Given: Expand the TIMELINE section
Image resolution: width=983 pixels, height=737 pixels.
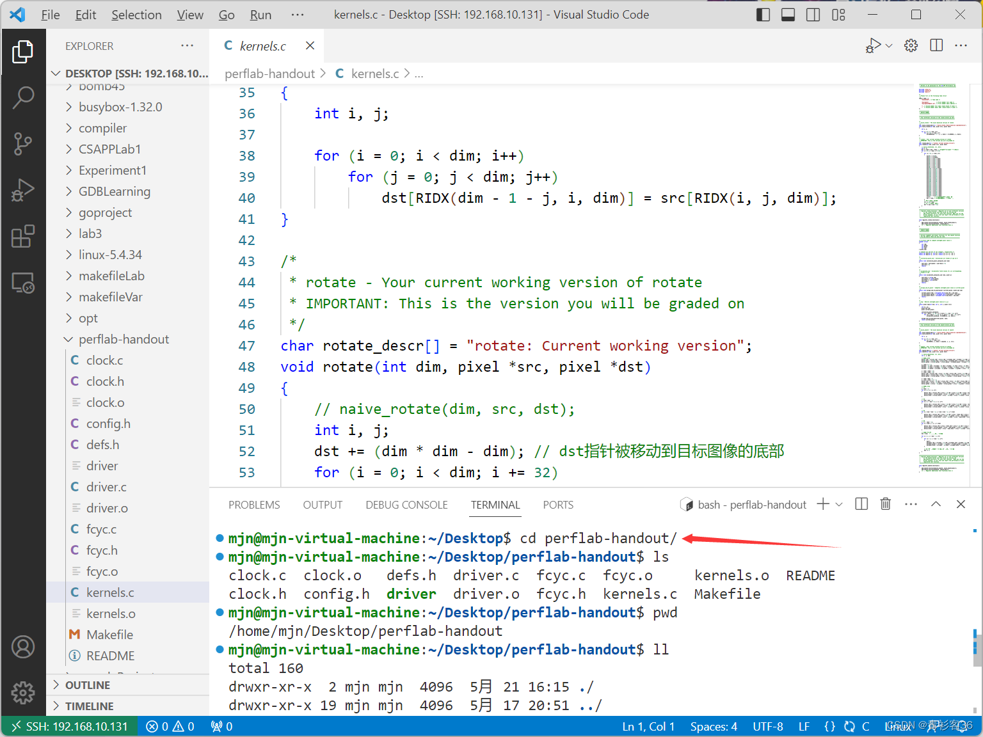Looking at the screenshot, I should (89, 706).
